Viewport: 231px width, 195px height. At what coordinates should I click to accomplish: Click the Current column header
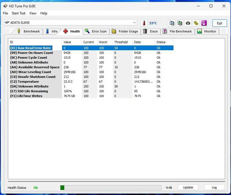click(89, 42)
